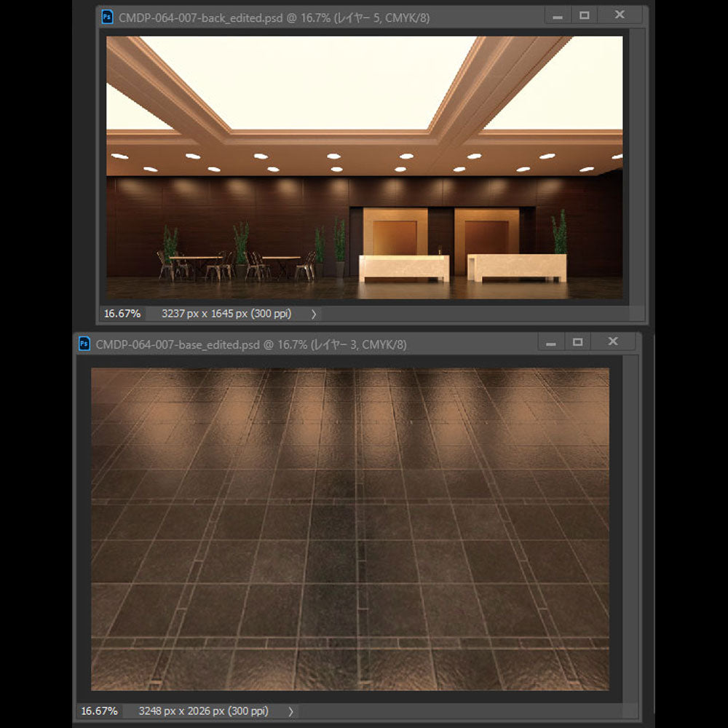Minimize the back_edited.psd document window
The height and width of the screenshot is (728, 728).
click(558, 16)
